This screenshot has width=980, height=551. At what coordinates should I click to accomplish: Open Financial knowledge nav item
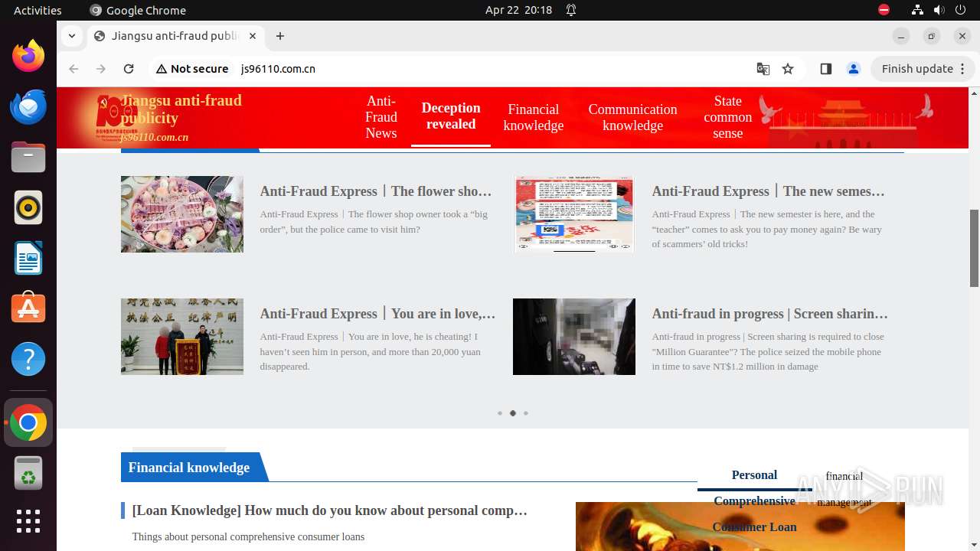click(x=534, y=117)
